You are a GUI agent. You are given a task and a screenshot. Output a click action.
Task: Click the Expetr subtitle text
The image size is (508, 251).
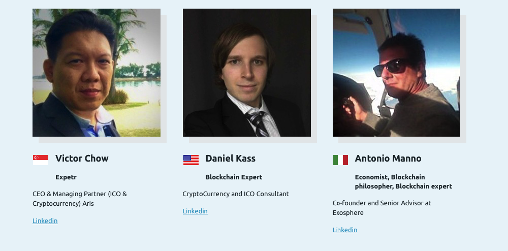point(66,177)
